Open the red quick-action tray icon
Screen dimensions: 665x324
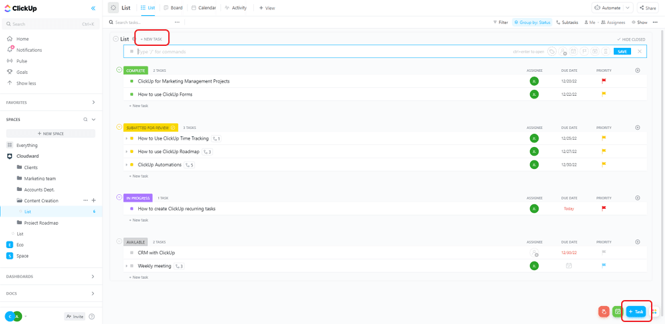604,312
